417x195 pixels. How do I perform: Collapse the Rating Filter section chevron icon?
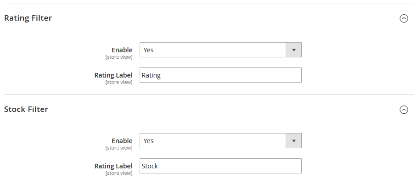[404, 18]
